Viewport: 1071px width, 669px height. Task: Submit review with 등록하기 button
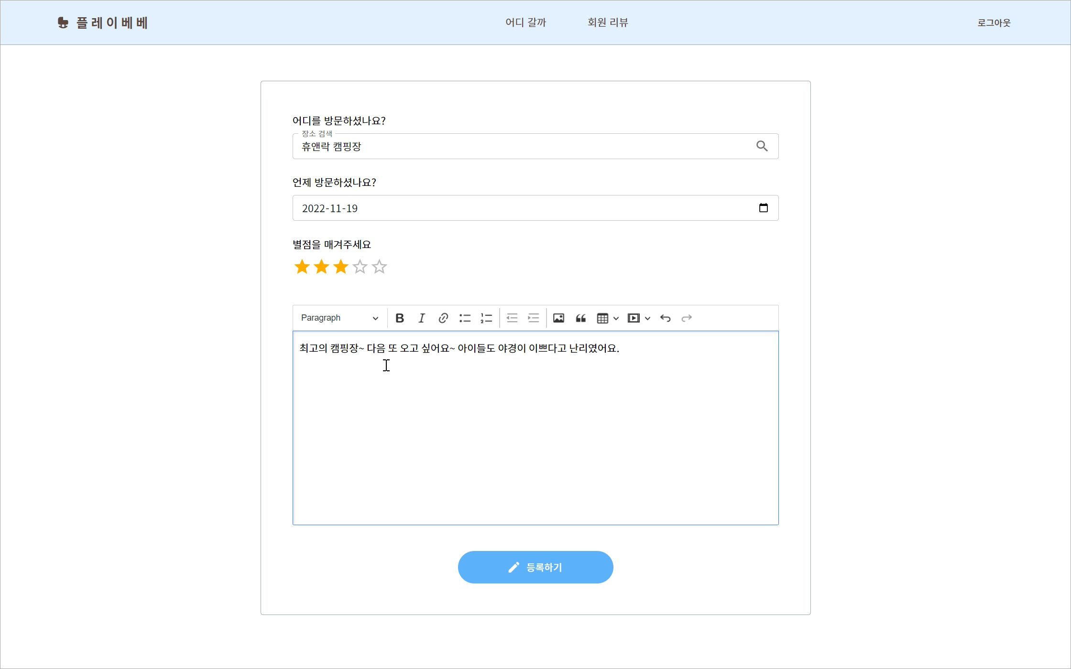(535, 567)
